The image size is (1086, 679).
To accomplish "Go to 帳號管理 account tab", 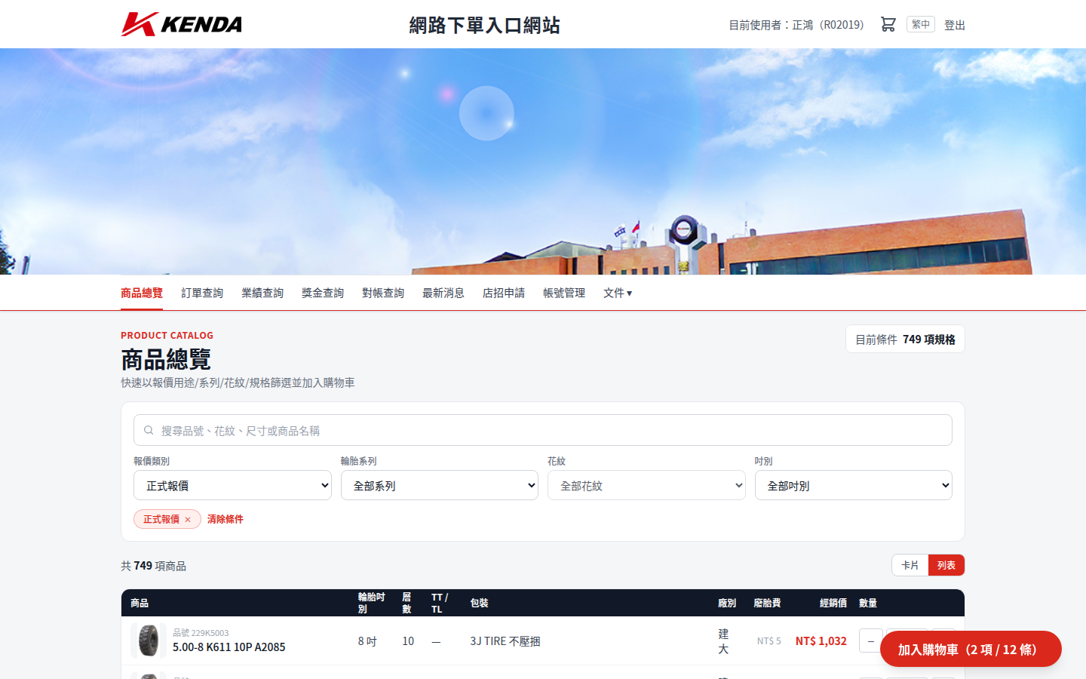I will pyautogui.click(x=564, y=293).
